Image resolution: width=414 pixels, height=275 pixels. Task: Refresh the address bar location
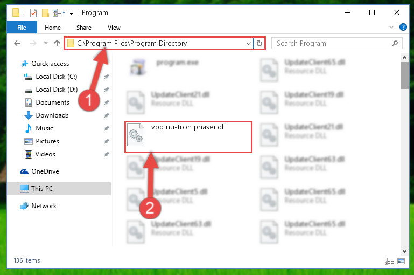259,43
